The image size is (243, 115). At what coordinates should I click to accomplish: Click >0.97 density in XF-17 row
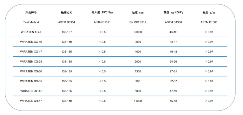point(209,91)
